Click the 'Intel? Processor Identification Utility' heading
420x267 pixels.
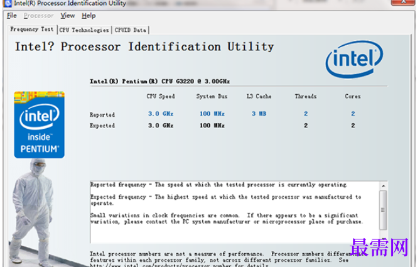pyautogui.click(x=144, y=46)
